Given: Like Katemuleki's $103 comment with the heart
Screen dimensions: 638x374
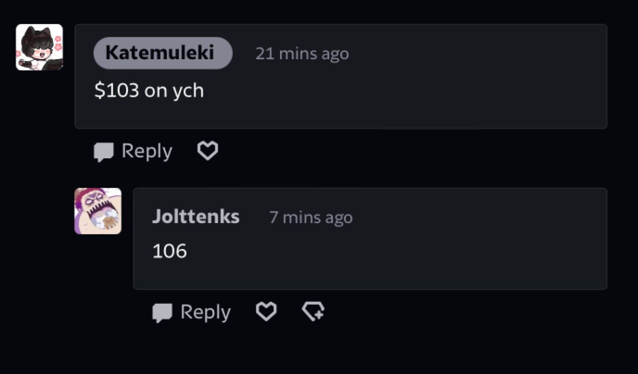Looking at the screenshot, I should 207,150.
